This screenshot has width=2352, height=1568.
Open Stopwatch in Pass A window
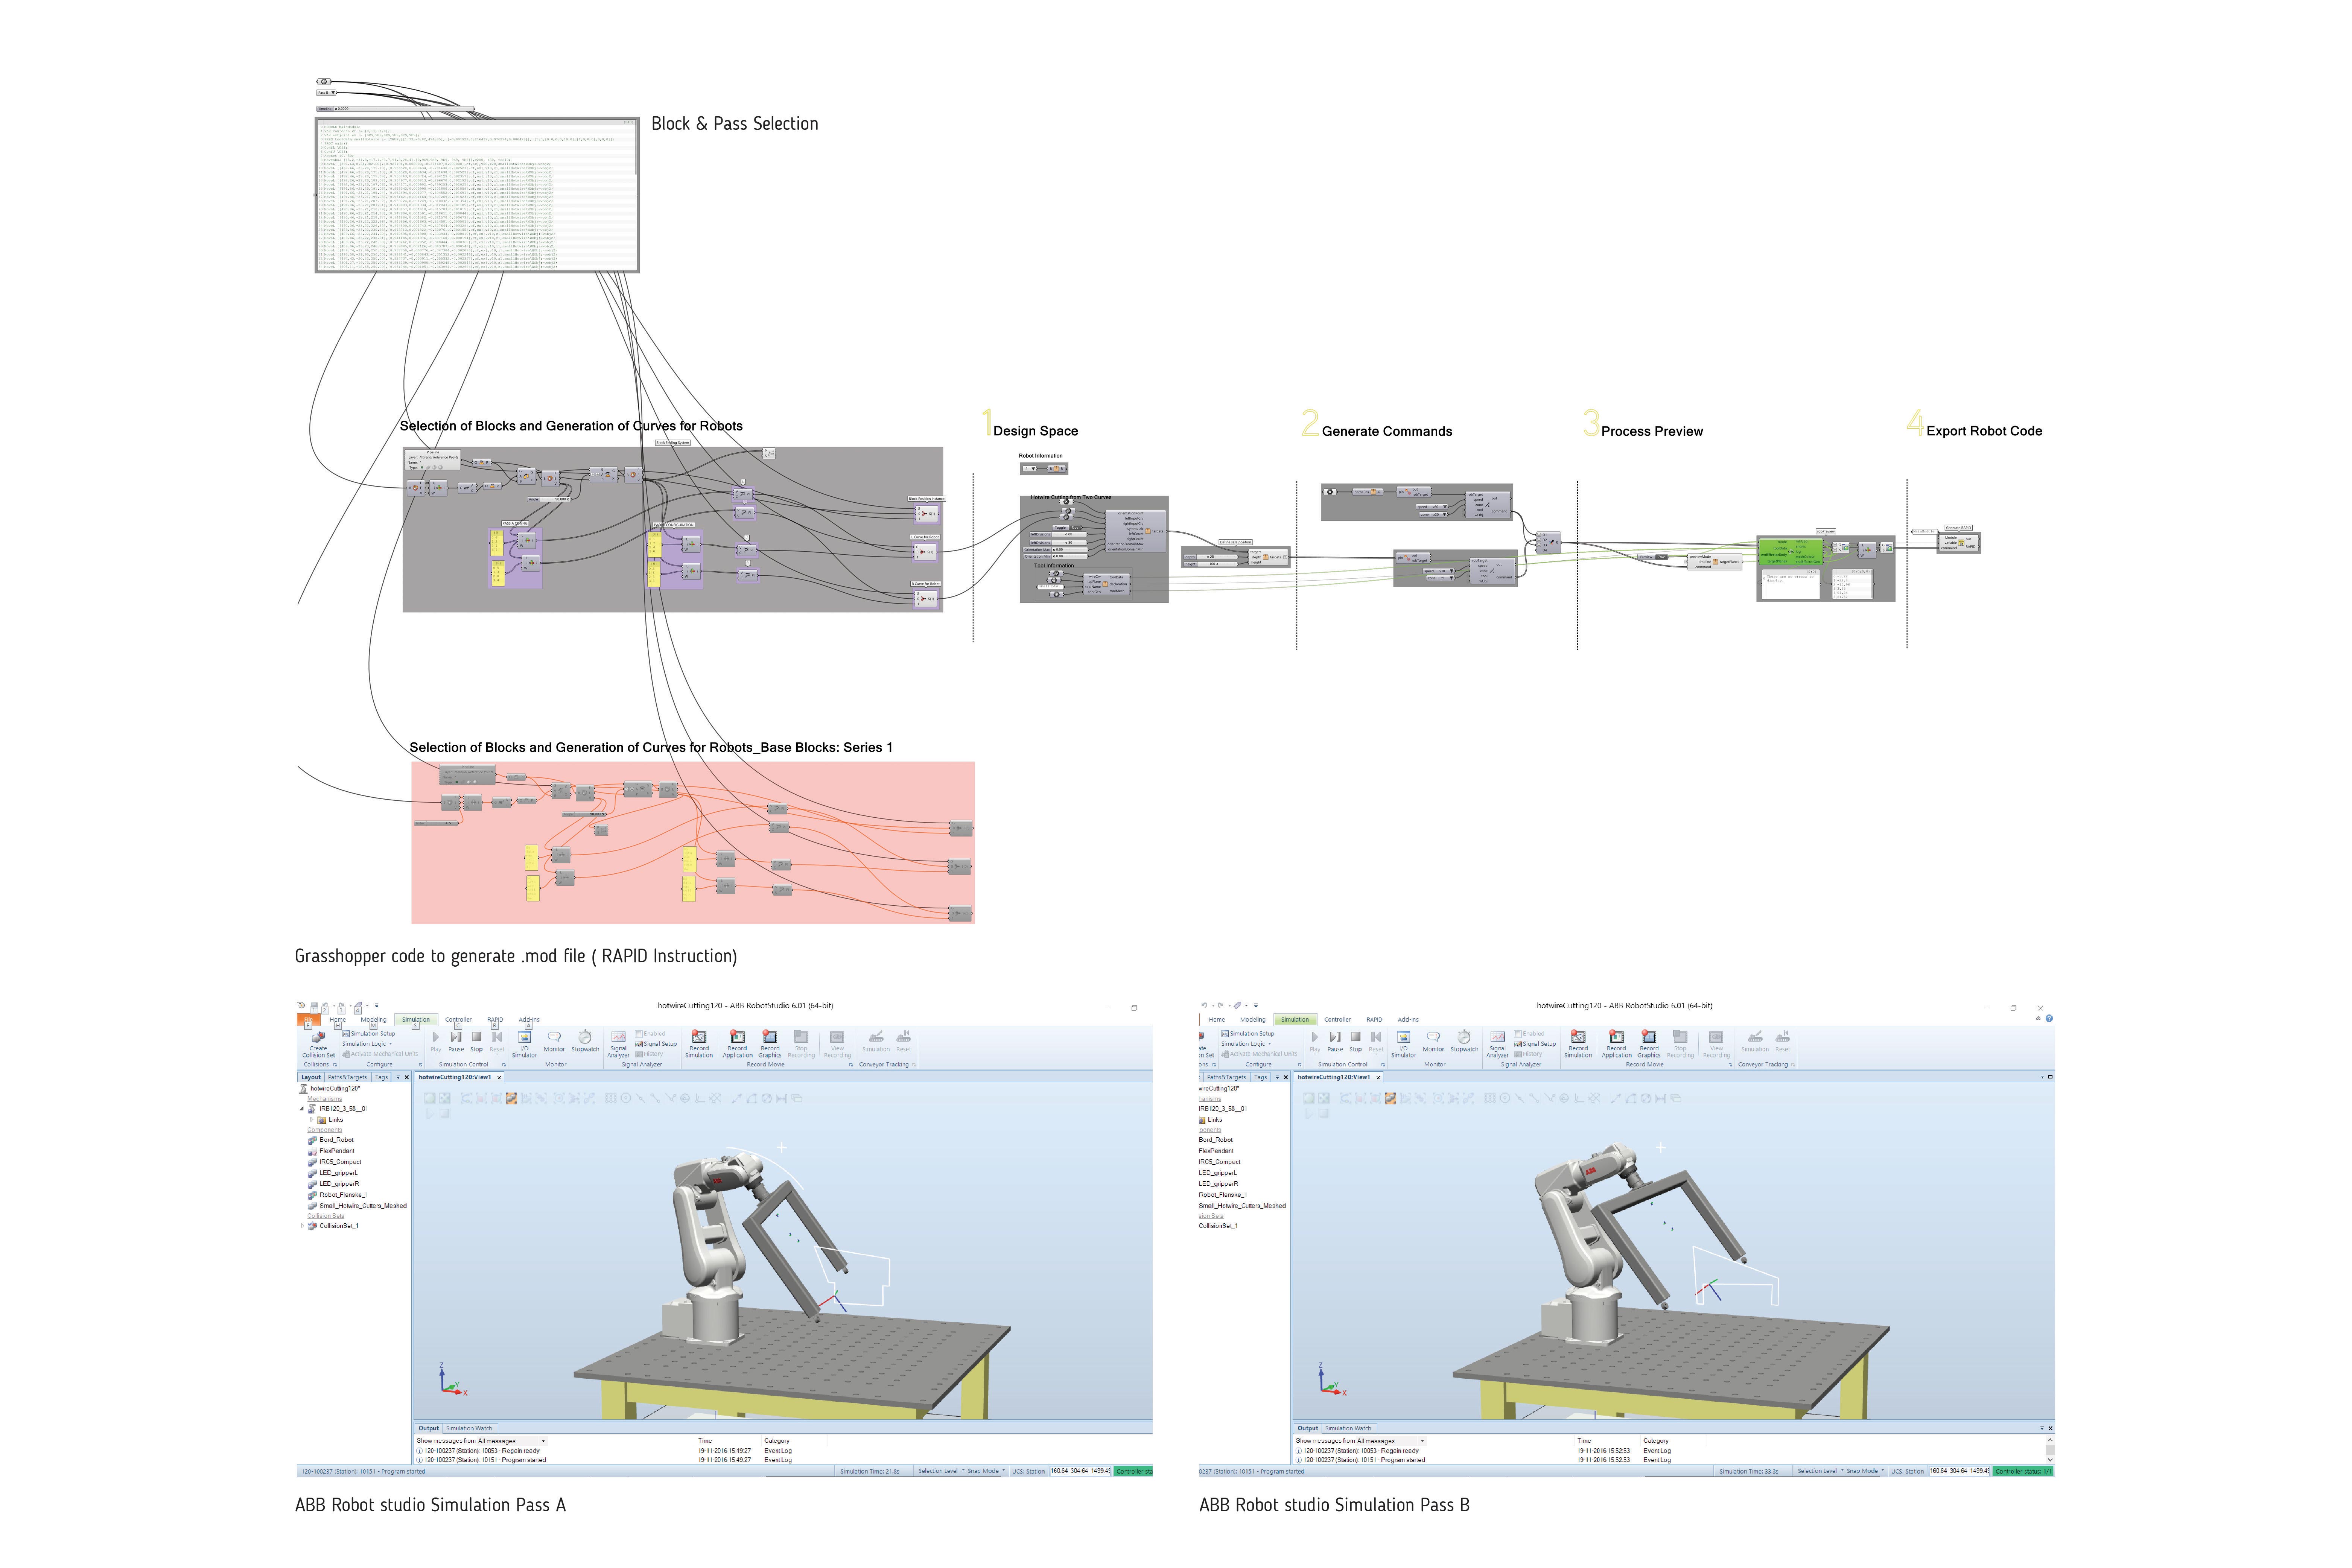click(x=585, y=1041)
